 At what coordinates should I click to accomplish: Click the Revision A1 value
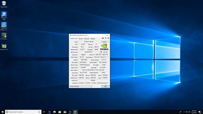click(96, 44)
